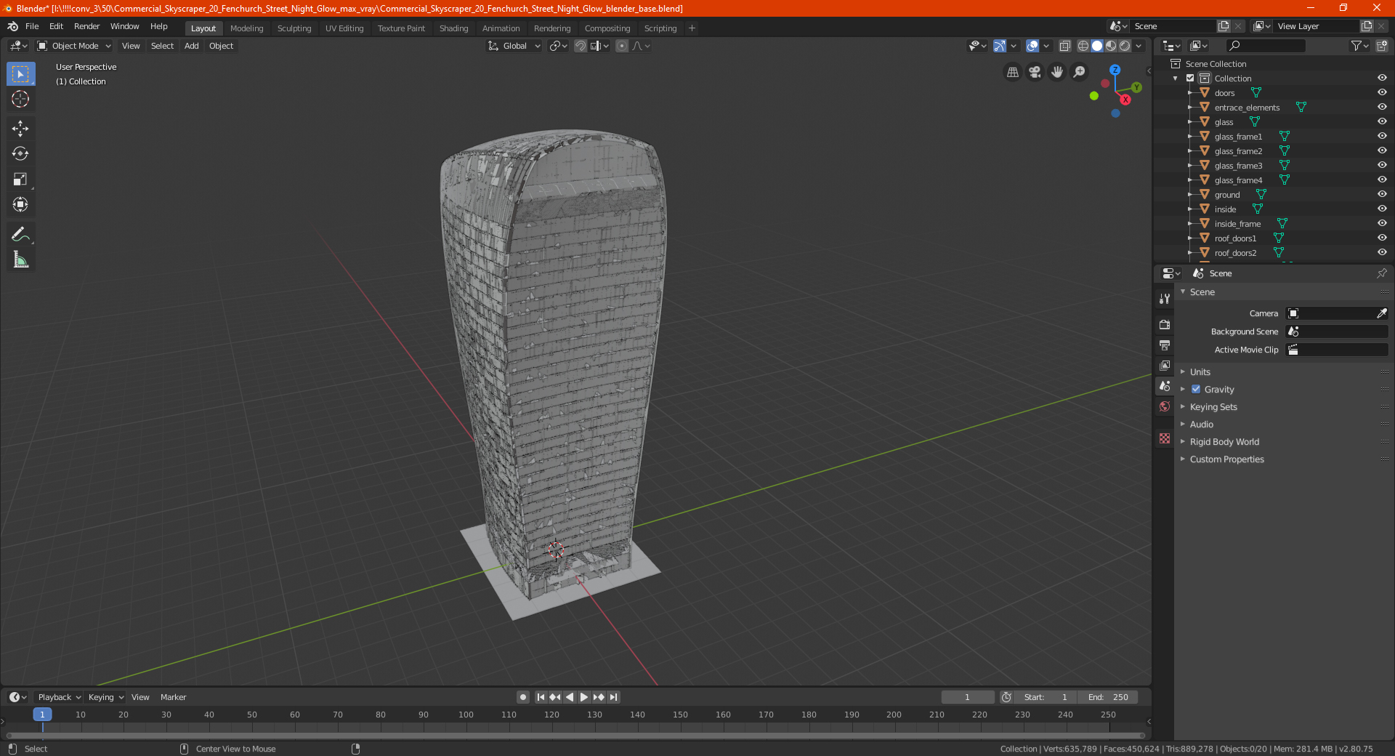Open the World properties tab
This screenshot has width=1395, height=756.
tap(1165, 406)
